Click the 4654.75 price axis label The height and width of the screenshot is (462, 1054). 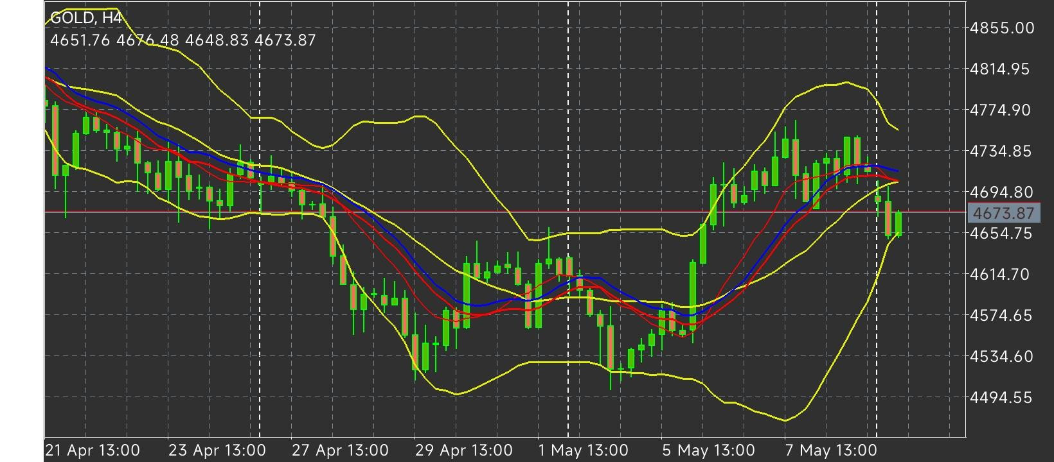1002,234
